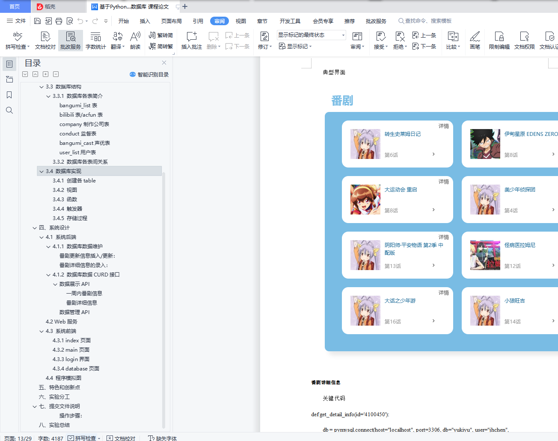Go to 上一条 revision beside 拒绝
This screenshot has width=558, height=441.
(424, 35)
